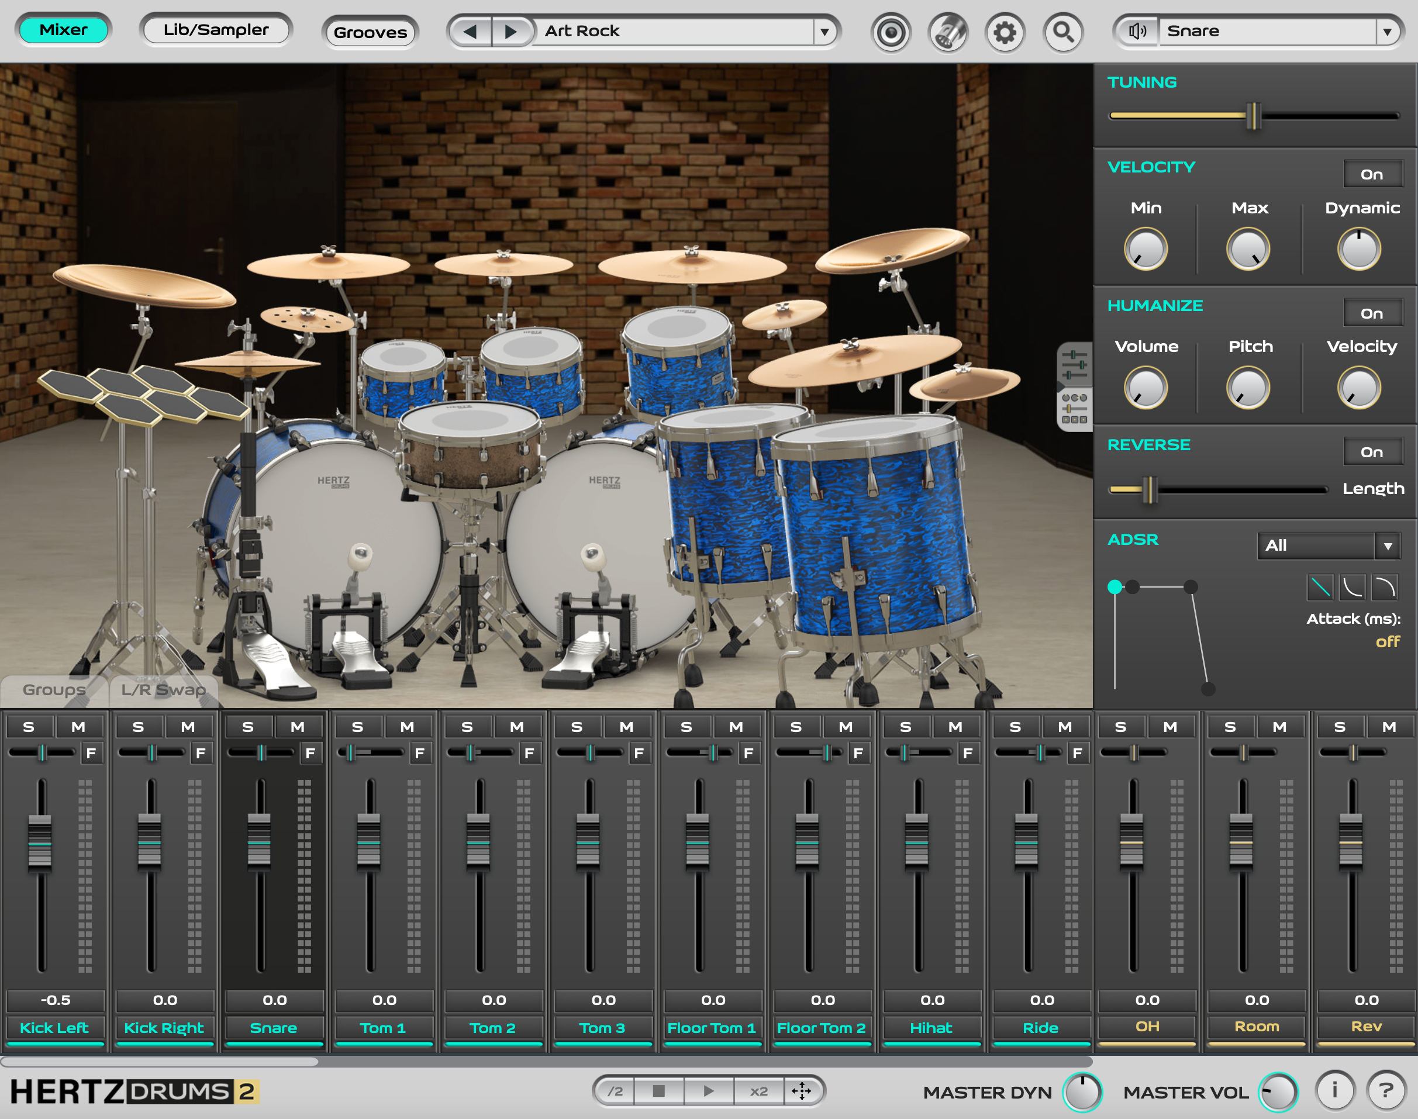Click the mixer panel side handle icon
This screenshot has height=1119, width=1418.
(1075, 386)
